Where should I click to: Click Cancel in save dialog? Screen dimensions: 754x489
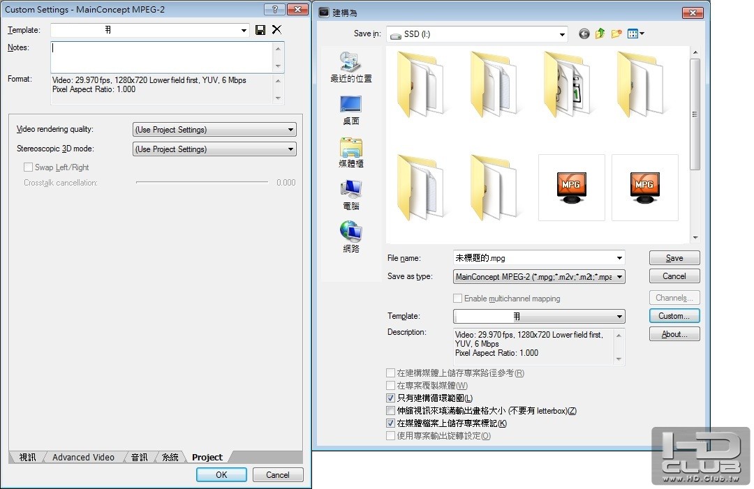coord(674,276)
